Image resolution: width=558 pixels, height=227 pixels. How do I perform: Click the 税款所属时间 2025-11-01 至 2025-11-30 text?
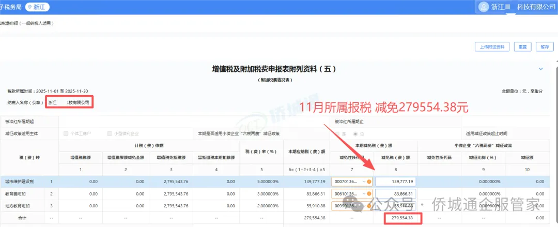(x=48, y=91)
